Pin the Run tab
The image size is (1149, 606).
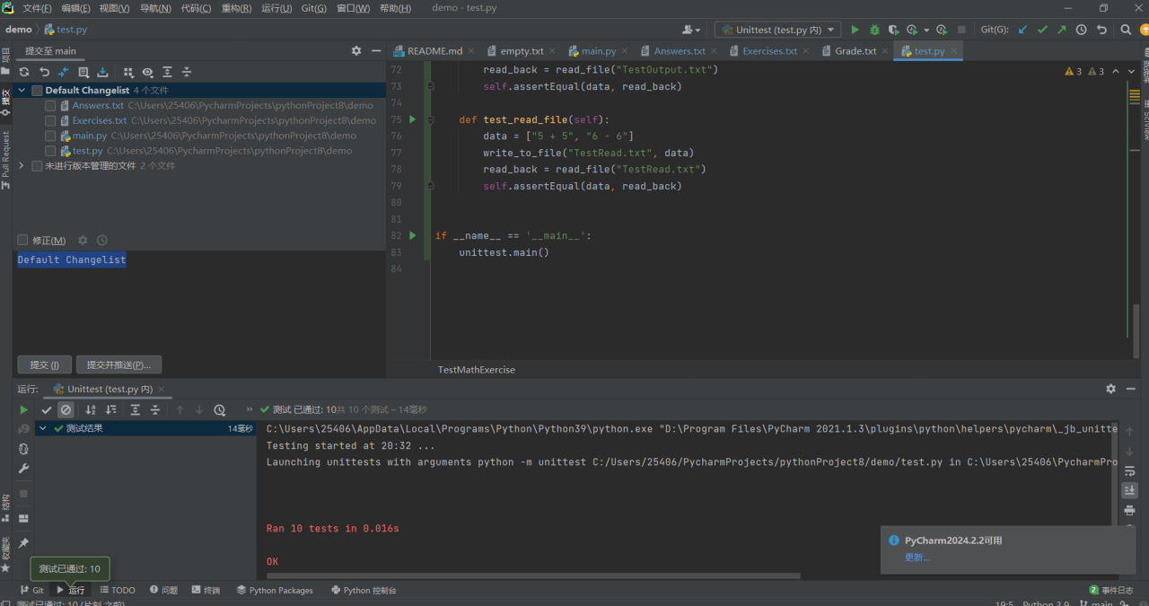pos(24,544)
